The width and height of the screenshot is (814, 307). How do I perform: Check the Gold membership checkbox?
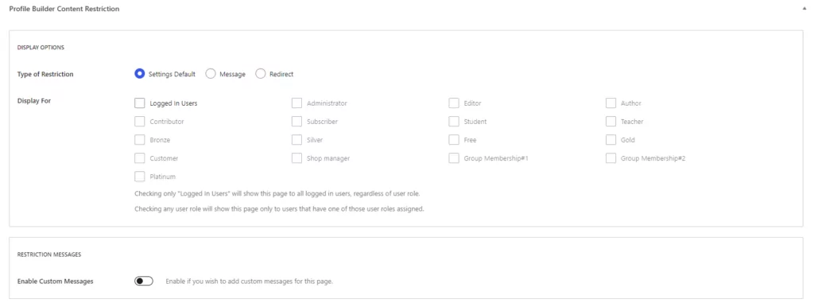click(610, 140)
